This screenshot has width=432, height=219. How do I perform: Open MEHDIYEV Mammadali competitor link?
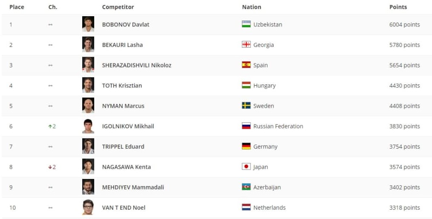click(x=133, y=187)
